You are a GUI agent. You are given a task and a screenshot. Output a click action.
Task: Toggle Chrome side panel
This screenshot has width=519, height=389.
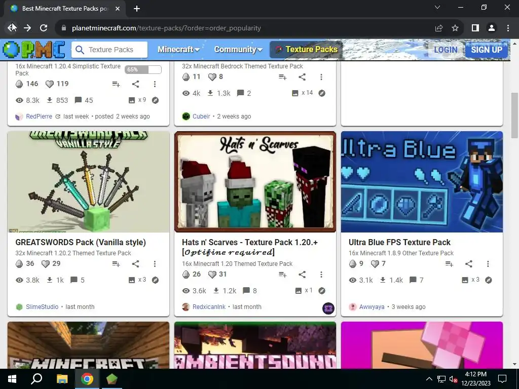coord(475,28)
